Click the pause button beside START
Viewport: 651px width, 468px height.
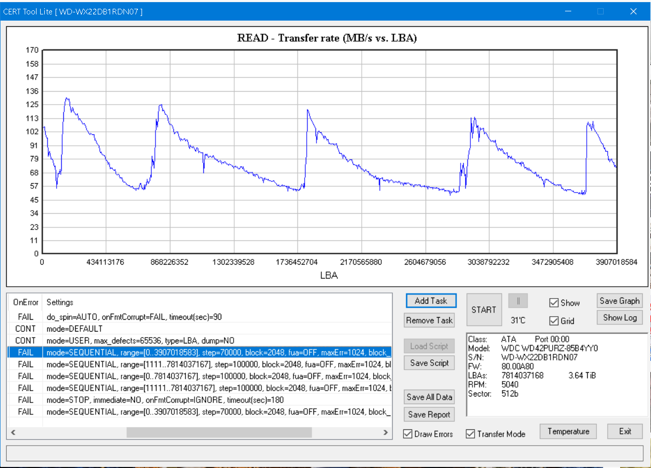tap(518, 301)
